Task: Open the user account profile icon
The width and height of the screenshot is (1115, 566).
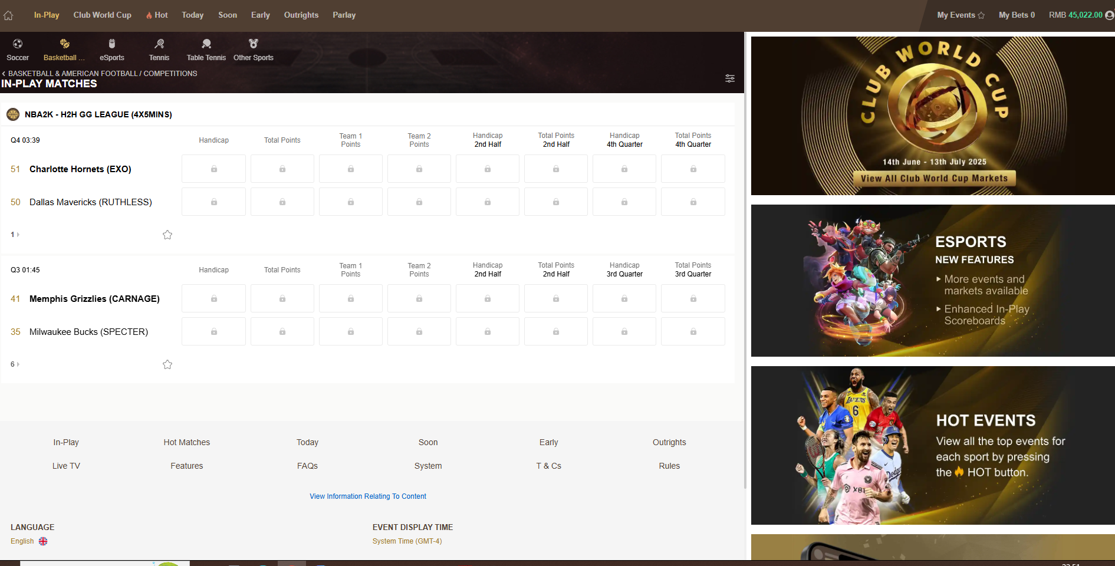Action: pos(1110,15)
